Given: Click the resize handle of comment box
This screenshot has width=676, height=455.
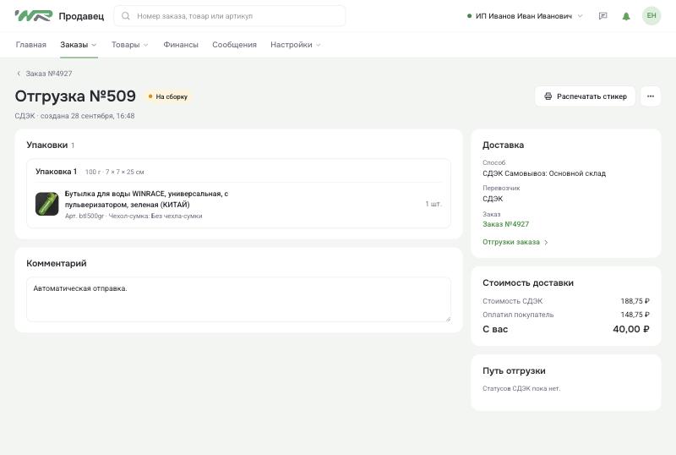Looking at the screenshot, I should (448, 319).
